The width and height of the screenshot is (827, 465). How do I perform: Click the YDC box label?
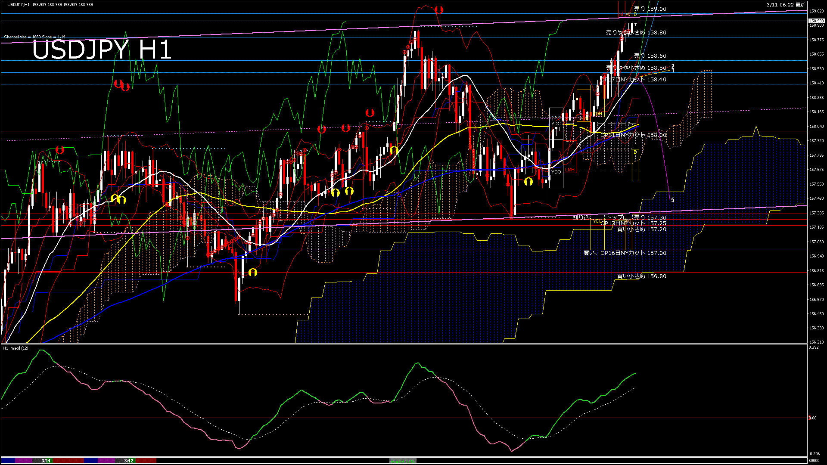tap(556, 124)
